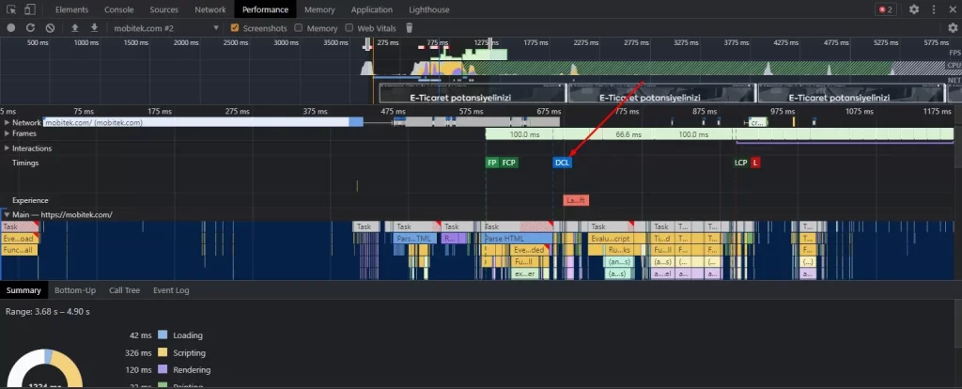Switch to the Elements tab
962x389 pixels.
click(x=71, y=9)
